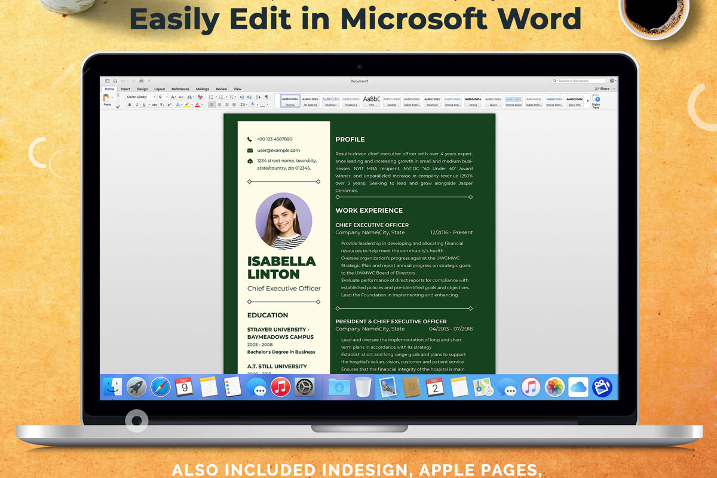Apply bold formatting to text
This screenshot has width=717, height=478.
[129, 105]
